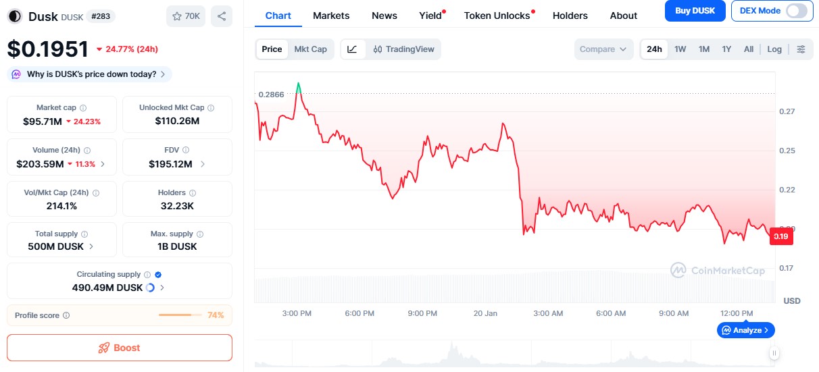Switch to the Markets tab
Image resolution: width=819 pixels, height=372 pixels.
(x=331, y=16)
